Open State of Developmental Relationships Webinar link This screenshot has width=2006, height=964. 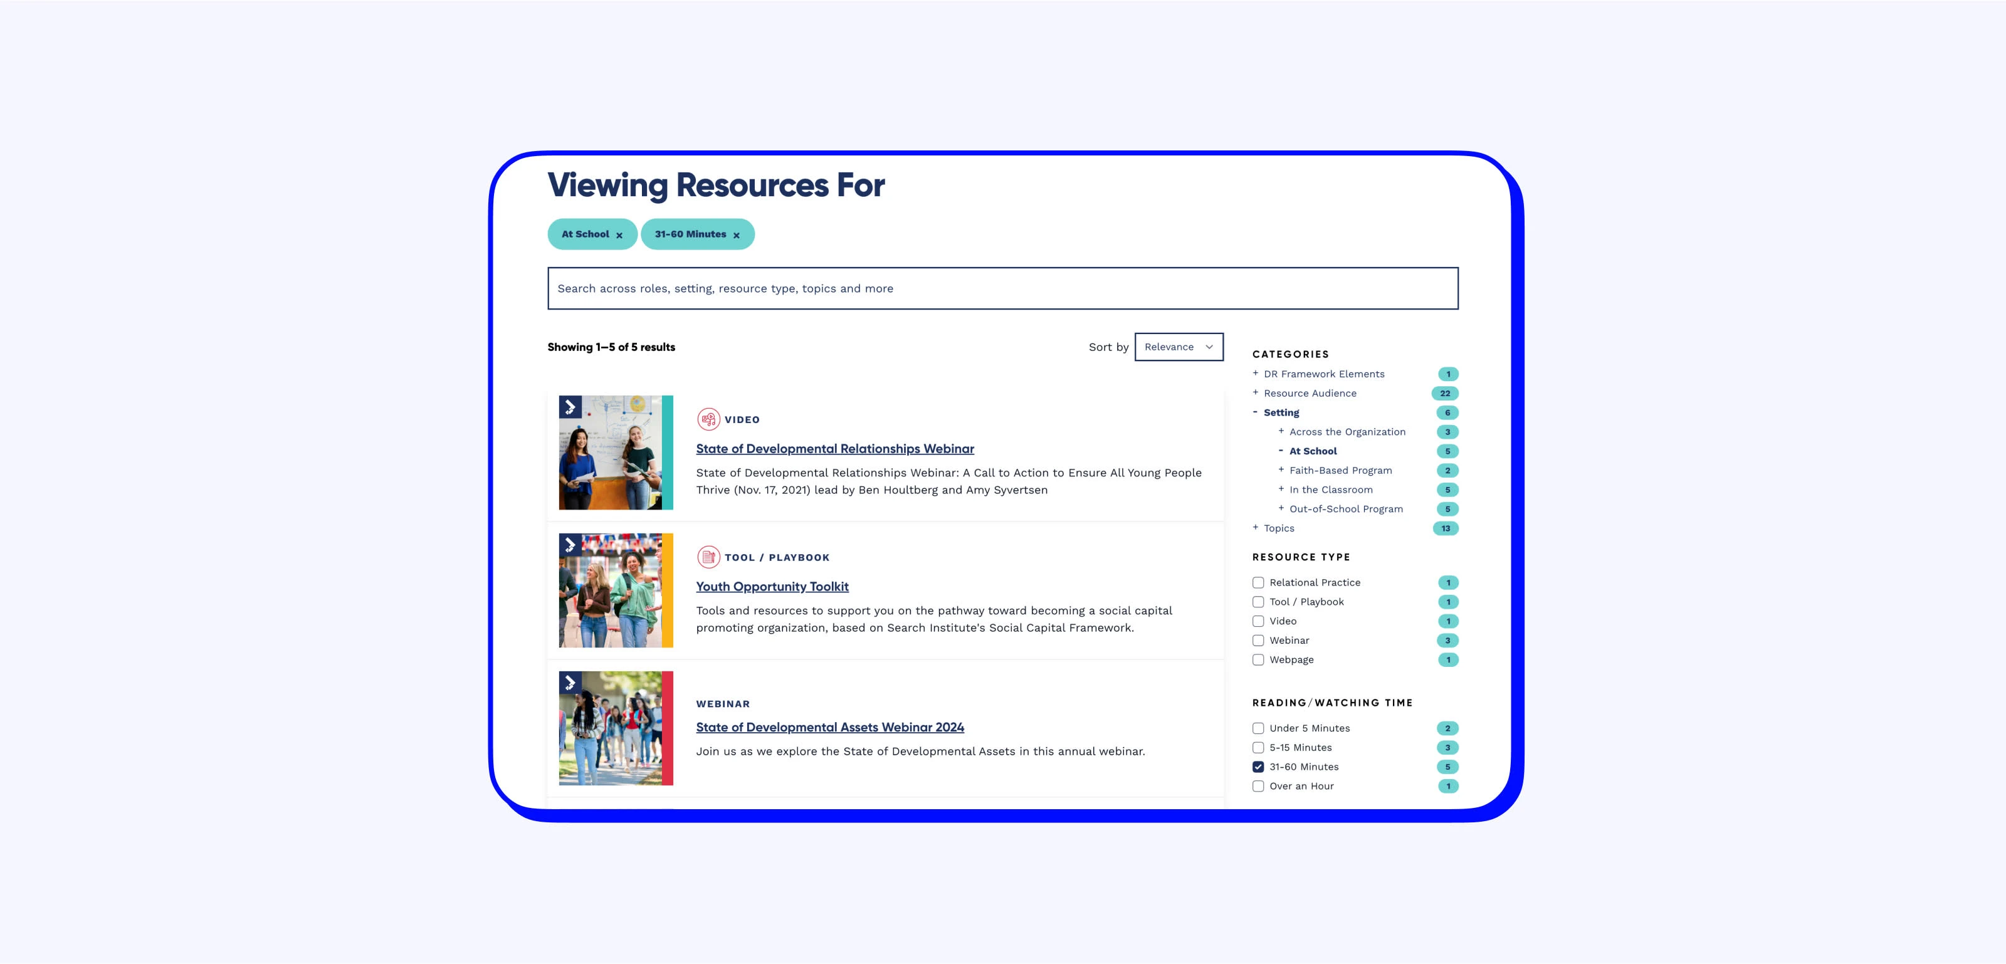pos(834,449)
